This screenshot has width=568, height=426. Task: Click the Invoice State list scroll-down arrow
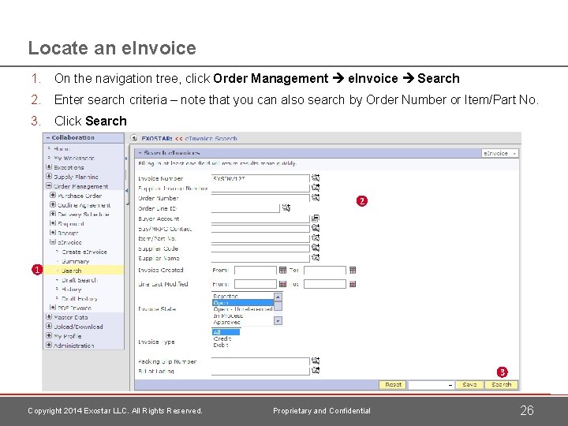[278, 320]
